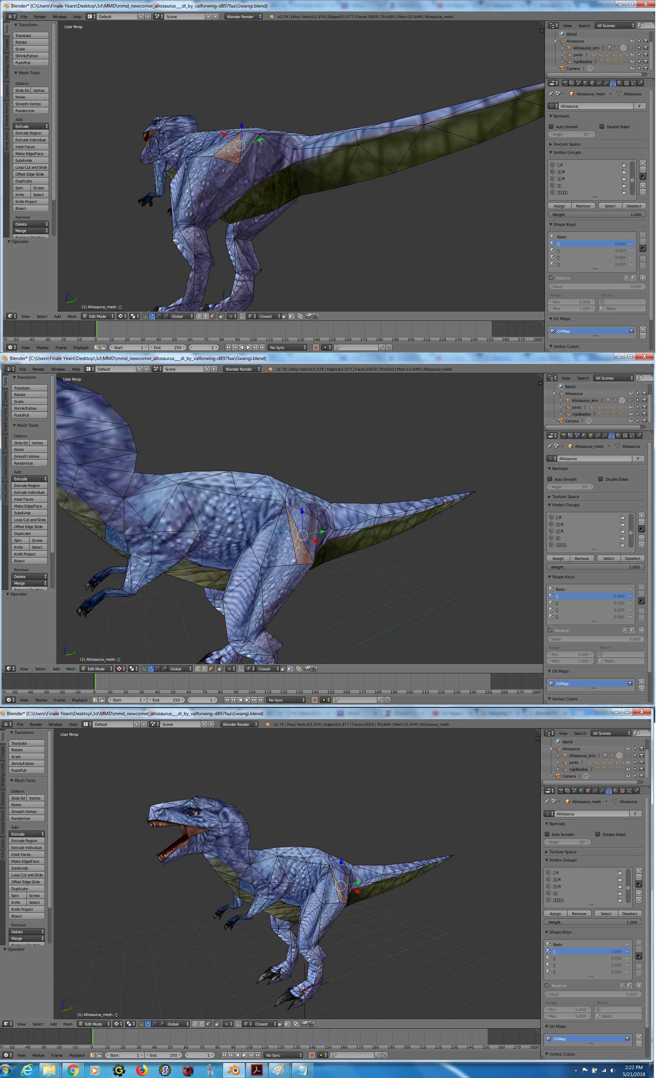Open Render menu in middle window
The image size is (658, 1078).
tap(38, 369)
